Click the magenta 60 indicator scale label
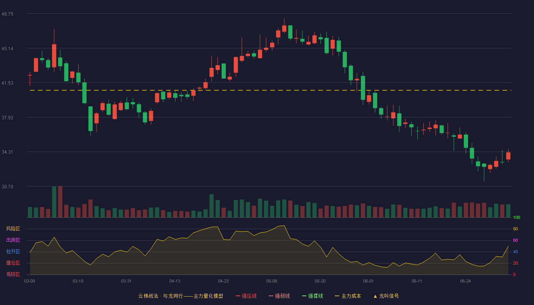534x305 pixels. pos(515,240)
